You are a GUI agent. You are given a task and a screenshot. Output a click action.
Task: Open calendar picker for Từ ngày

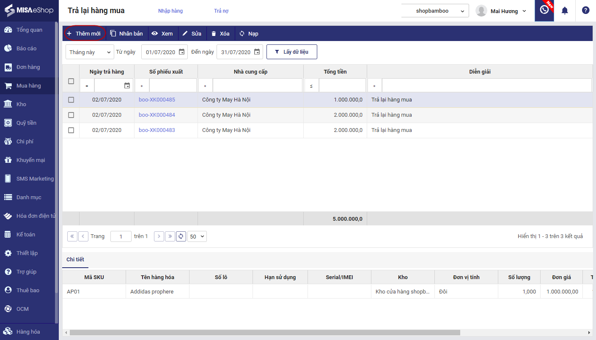[181, 52]
